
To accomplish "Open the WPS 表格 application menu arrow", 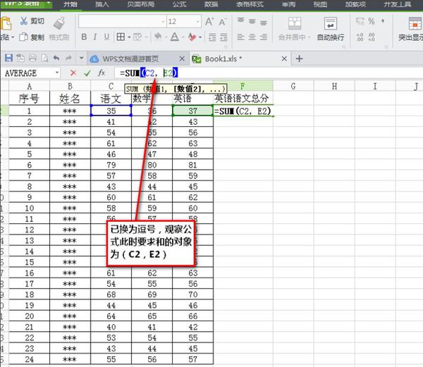I will (x=48, y=4).
